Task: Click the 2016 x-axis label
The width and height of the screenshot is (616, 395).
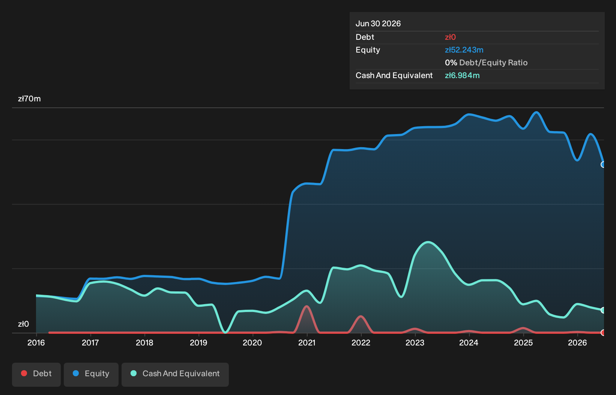Action: point(36,343)
